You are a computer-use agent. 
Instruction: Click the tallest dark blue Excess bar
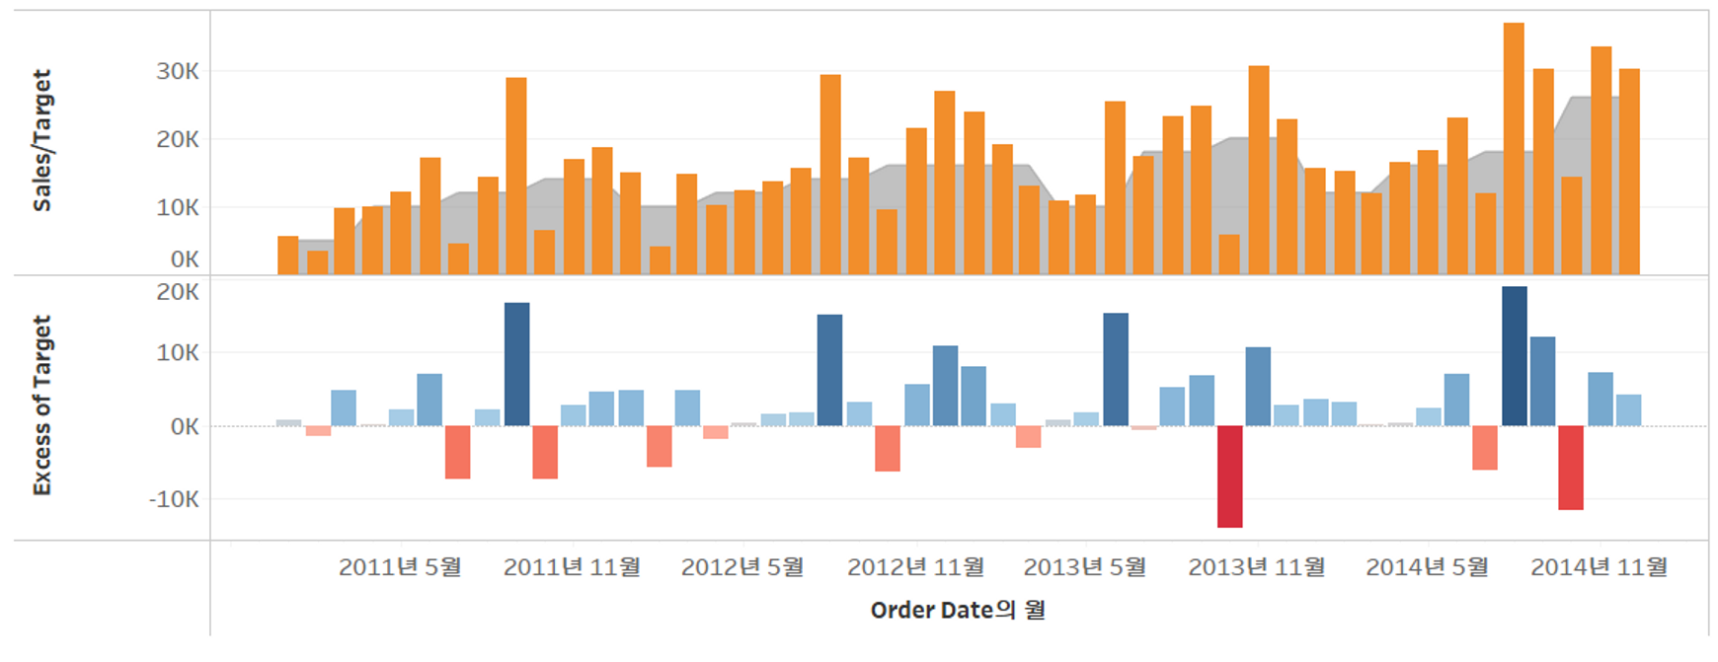[x=1515, y=356]
